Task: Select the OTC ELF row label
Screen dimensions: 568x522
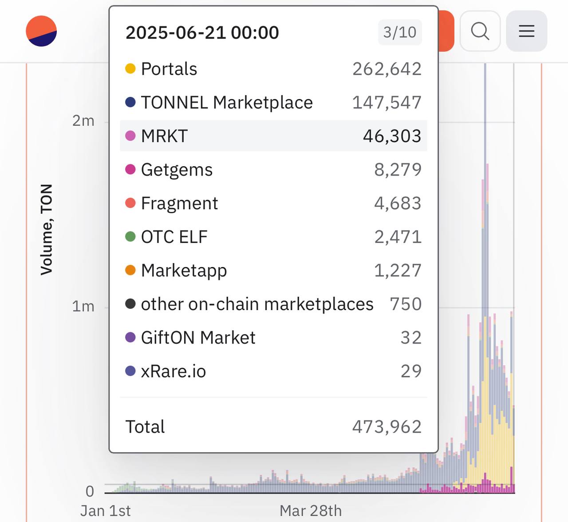Action: (174, 237)
